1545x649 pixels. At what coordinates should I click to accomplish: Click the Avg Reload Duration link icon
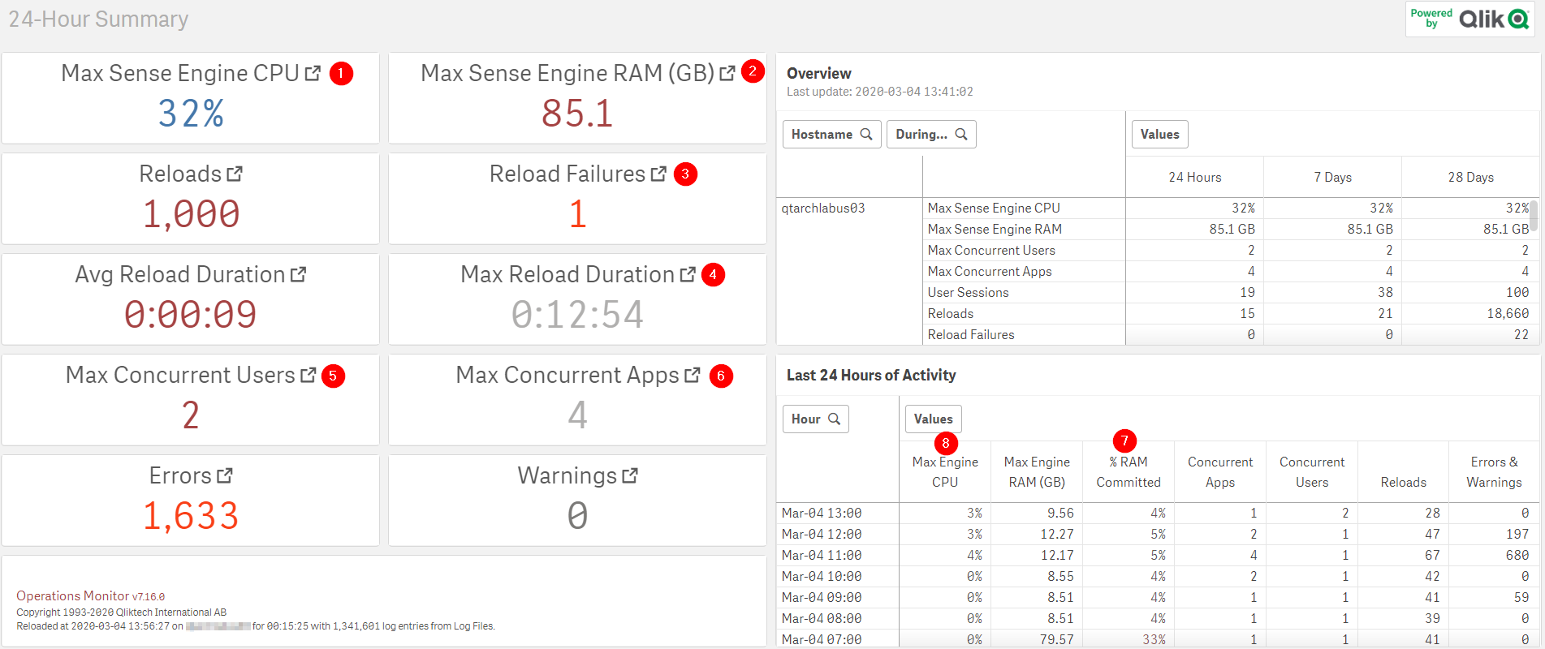298,275
